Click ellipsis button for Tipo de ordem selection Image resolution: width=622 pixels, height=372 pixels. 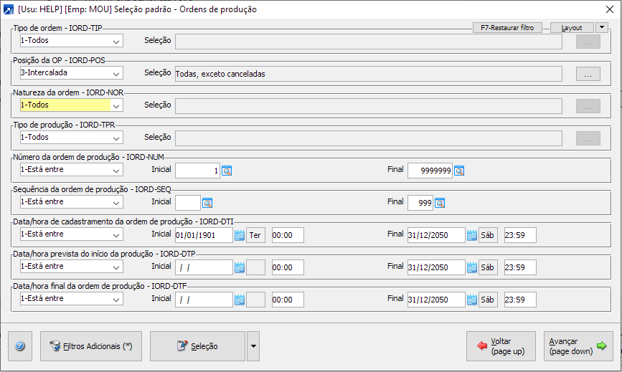point(588,42)
